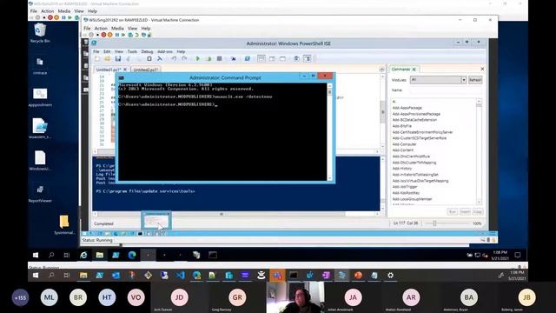
Task: Open Media menu in WSUSmig2012R2 VM window
Action: [117, 28]
